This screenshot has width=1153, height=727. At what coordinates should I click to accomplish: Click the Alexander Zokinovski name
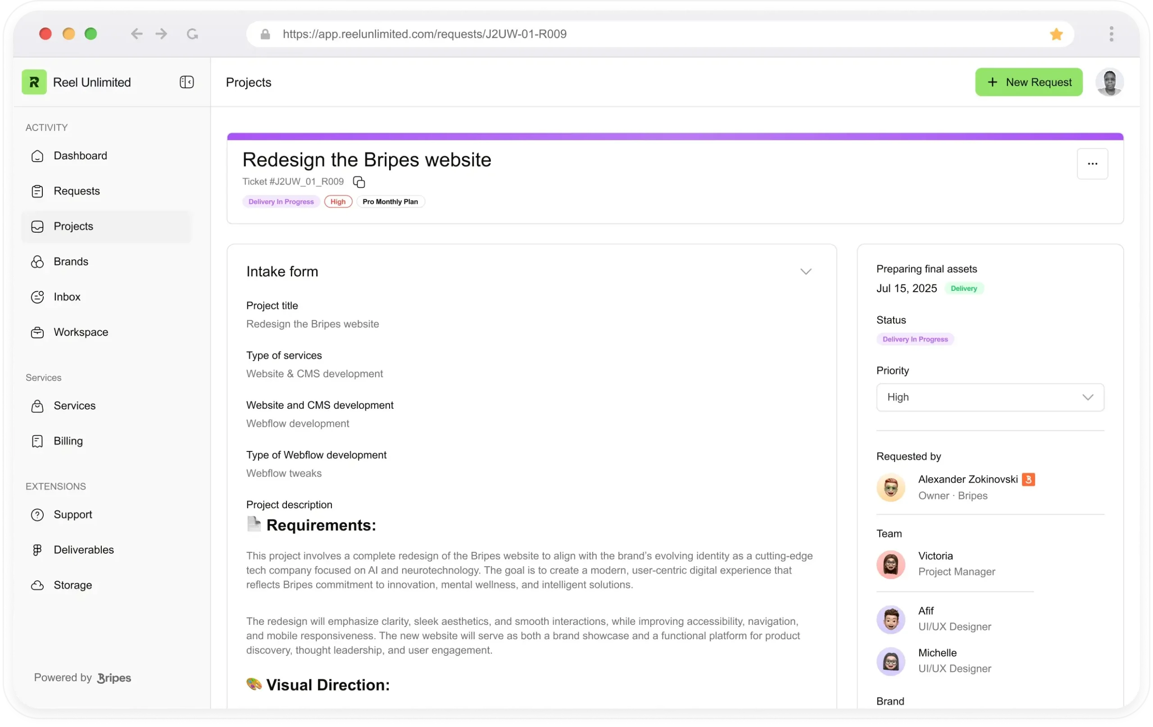point(968,479)
